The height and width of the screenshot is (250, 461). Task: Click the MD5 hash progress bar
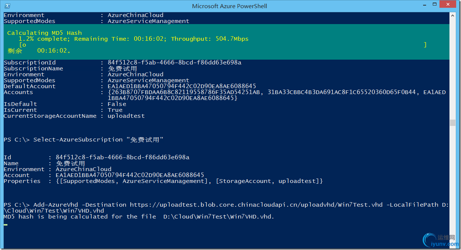(223, 45)
